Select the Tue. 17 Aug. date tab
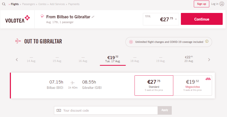The image size is (227, 117). [x=113, y=59]
